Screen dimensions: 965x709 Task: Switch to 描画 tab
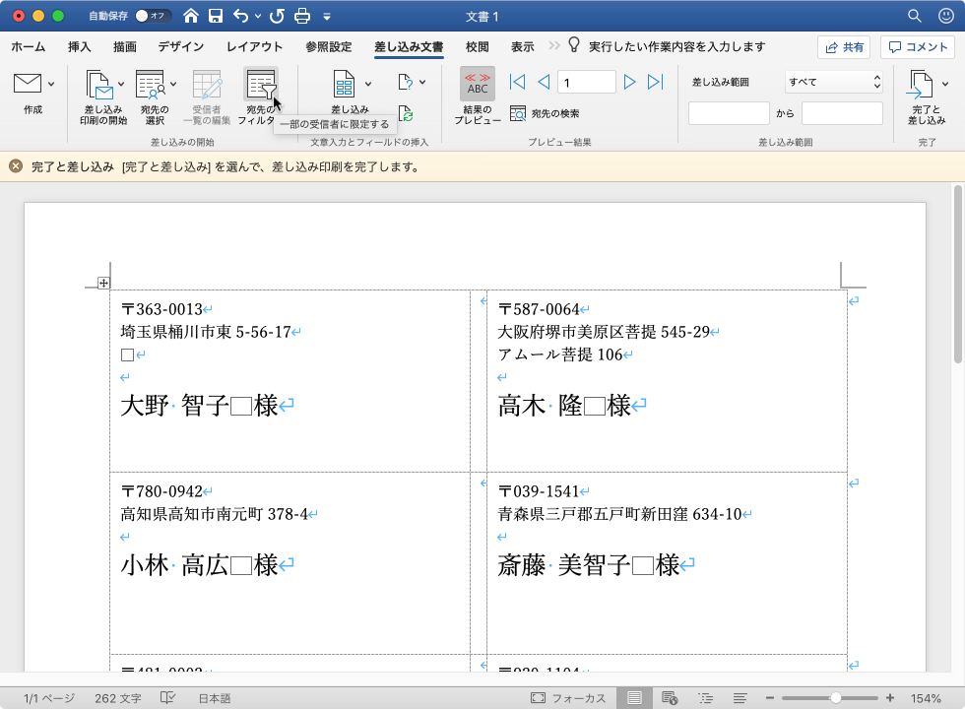click(125, 47)
